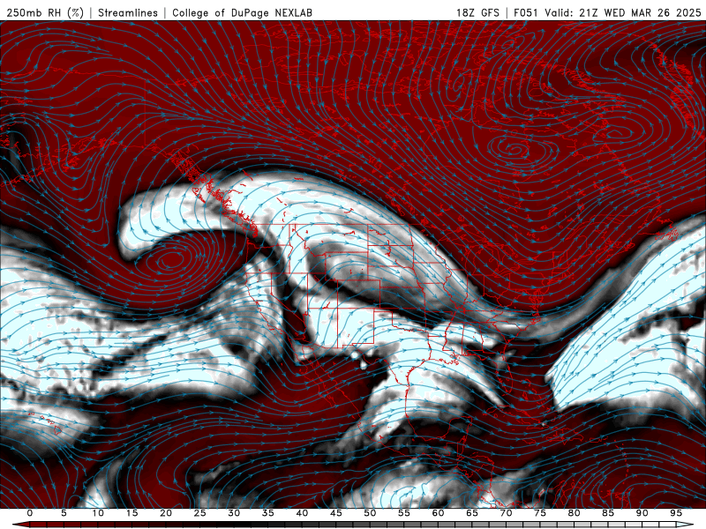
Task: Click the "70" label on the color scale
Action: pyautogui.click(x=506, y=513)
